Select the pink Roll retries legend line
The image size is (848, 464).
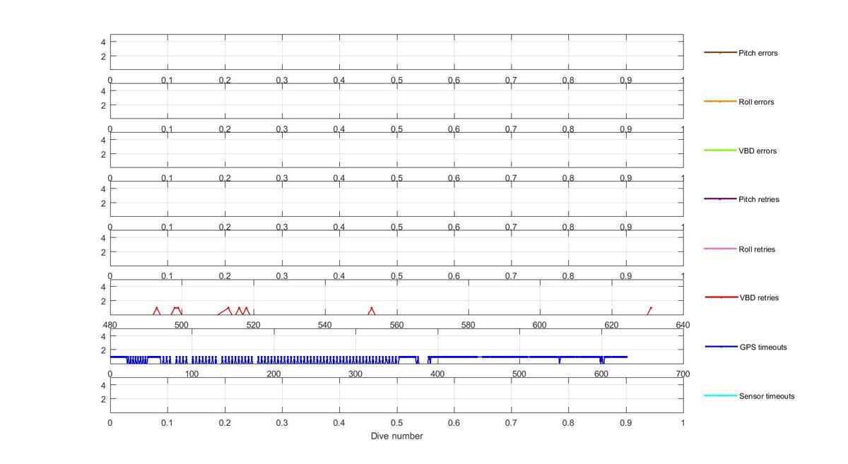click(x=720, y=249)
